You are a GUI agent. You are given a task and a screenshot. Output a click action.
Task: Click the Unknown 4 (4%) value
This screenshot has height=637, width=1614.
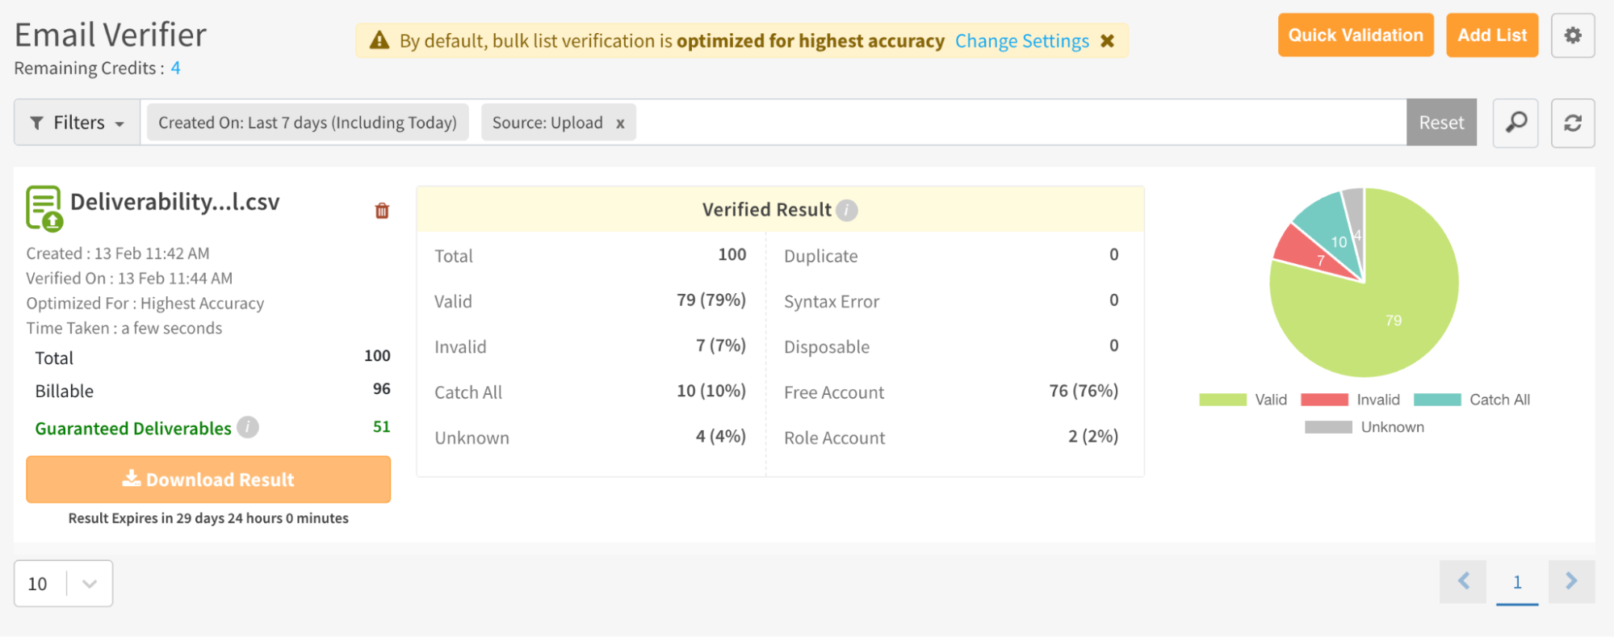tap(720, 436)
